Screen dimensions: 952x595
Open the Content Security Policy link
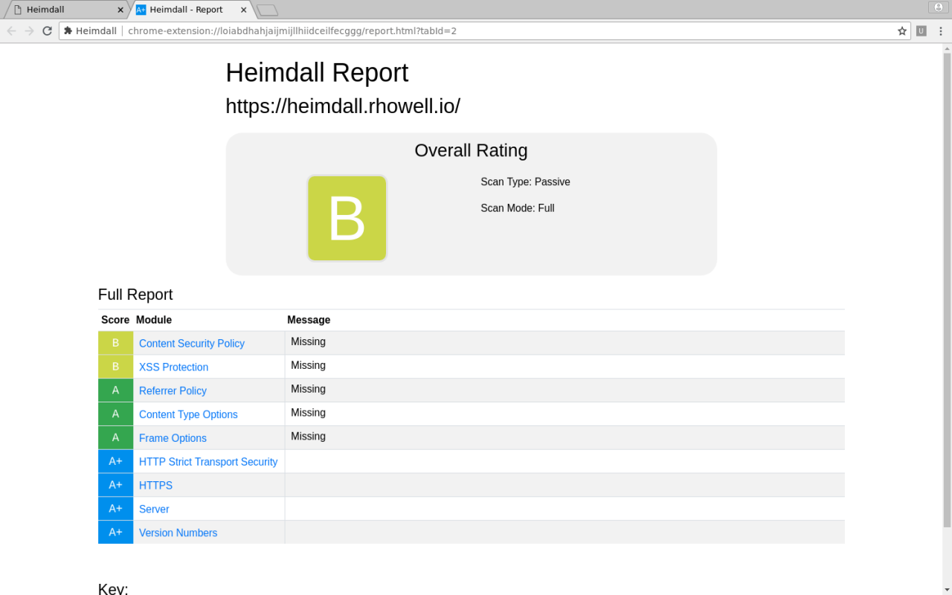(191, 343)
